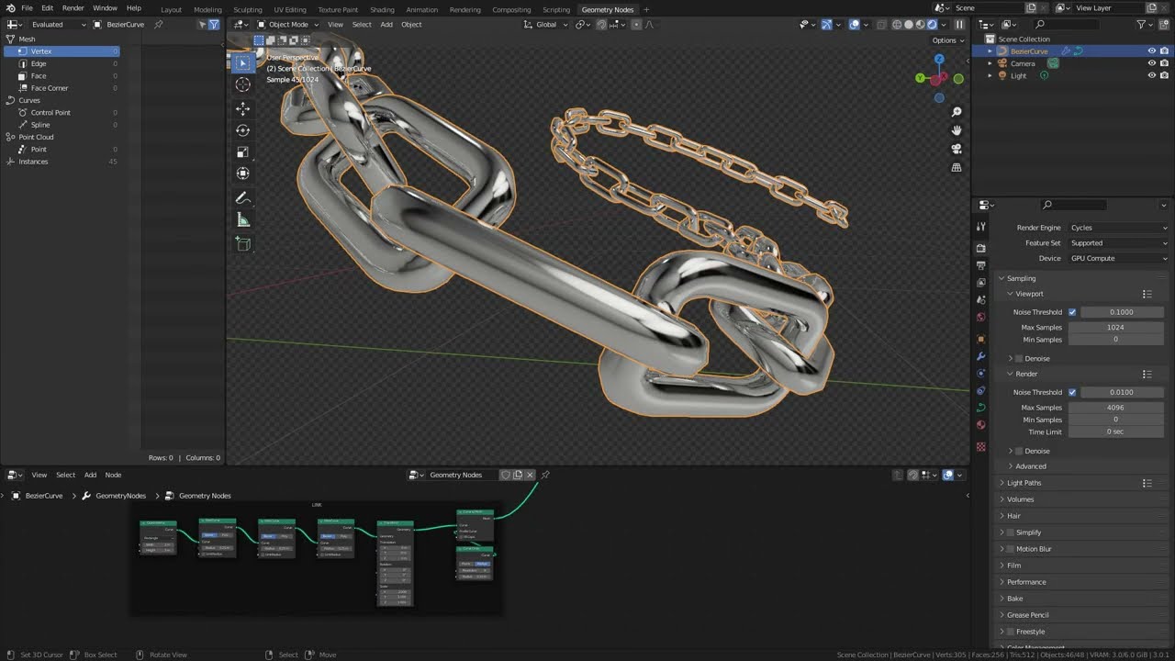The image size is (1175, 661).
Task: Switch to the Shading workspace tab
Action: pos(382,9)
